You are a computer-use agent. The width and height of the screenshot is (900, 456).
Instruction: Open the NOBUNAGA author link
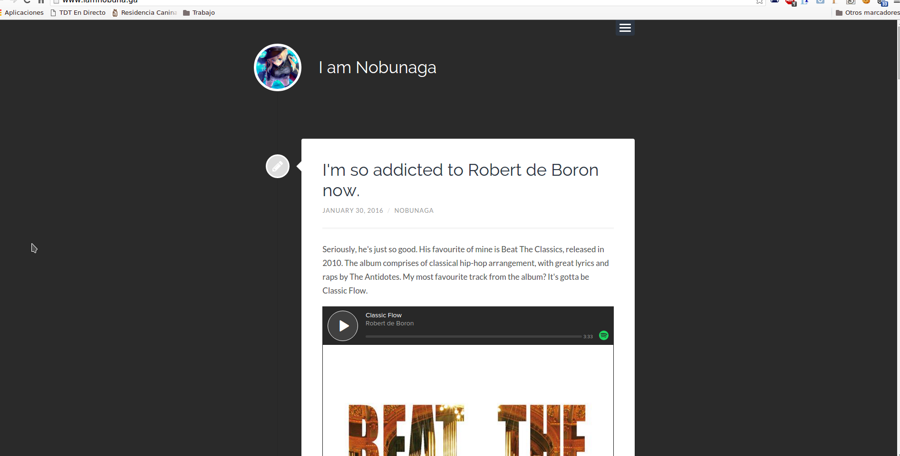414,210
